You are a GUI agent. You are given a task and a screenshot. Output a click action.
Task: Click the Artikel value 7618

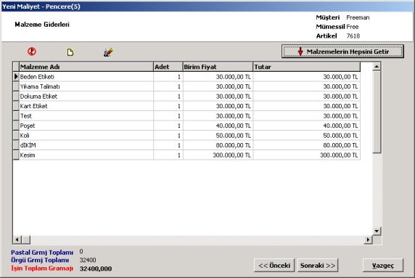353,36
